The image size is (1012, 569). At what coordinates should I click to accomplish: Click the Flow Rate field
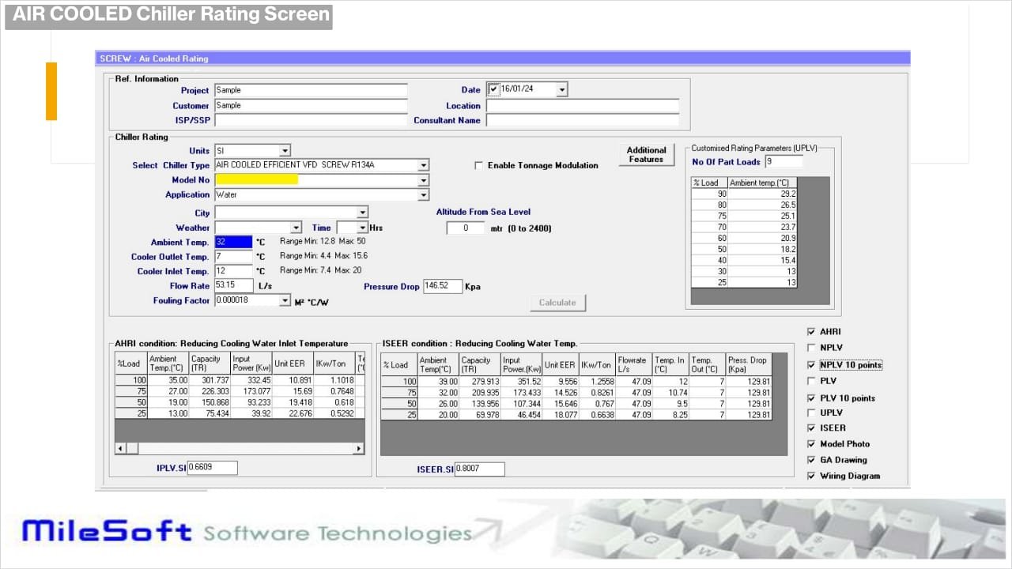pos(233,285)
